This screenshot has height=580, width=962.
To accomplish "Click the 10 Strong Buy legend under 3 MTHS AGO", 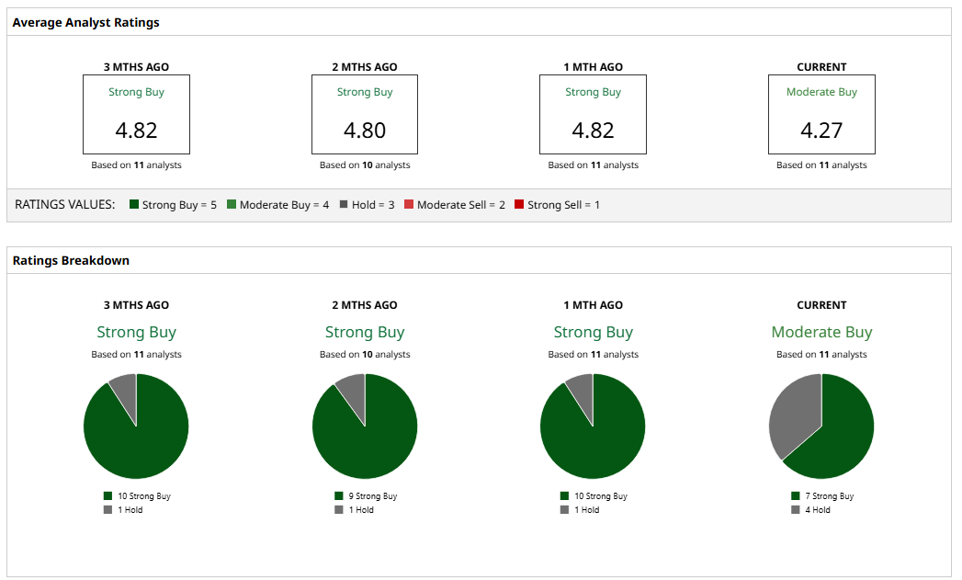I will [138, 496].
